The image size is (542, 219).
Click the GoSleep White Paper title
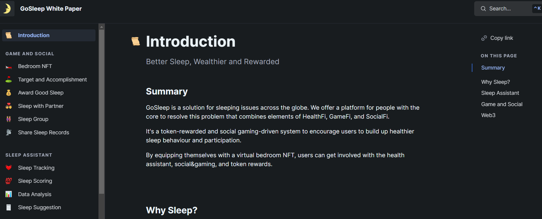51,9
